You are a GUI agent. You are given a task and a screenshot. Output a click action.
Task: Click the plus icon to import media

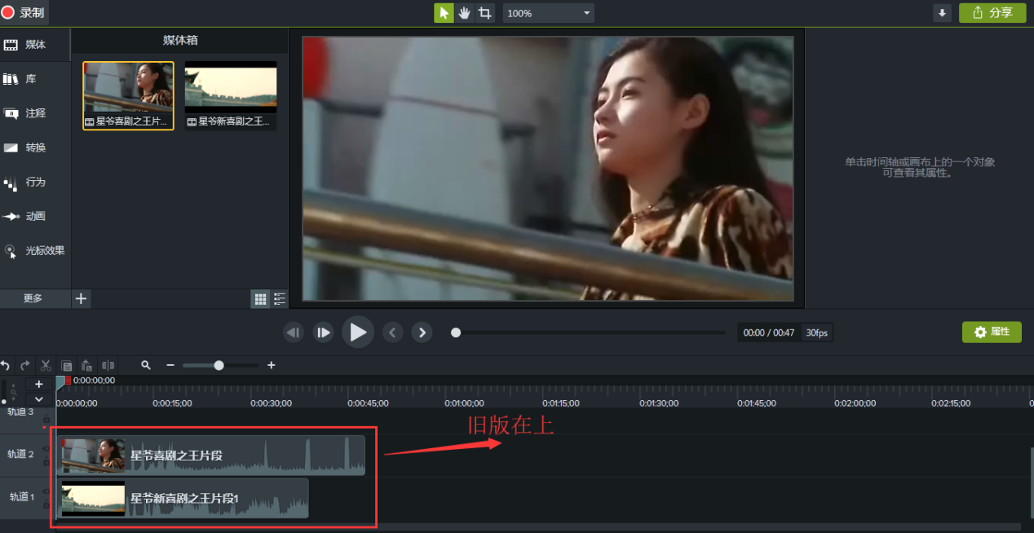[x=81, y=298]
